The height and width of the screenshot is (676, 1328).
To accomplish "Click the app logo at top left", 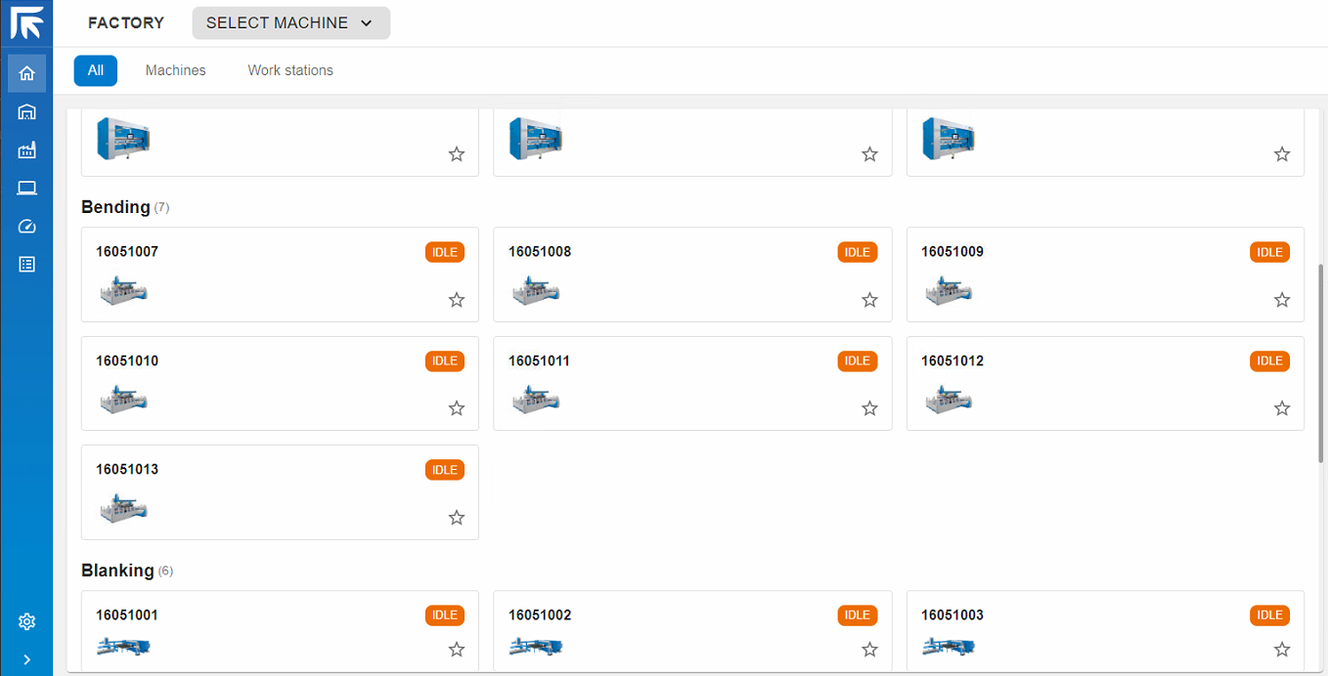I will (26, 22).
